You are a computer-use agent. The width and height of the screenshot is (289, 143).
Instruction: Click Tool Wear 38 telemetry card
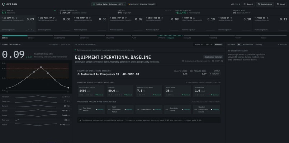point(178,91)
